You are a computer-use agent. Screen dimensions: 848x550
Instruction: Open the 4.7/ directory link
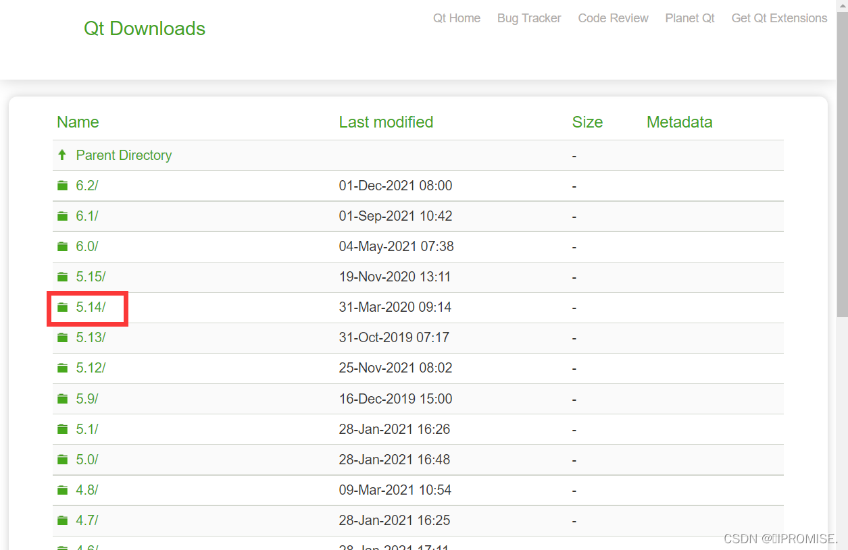coord(87,520)
